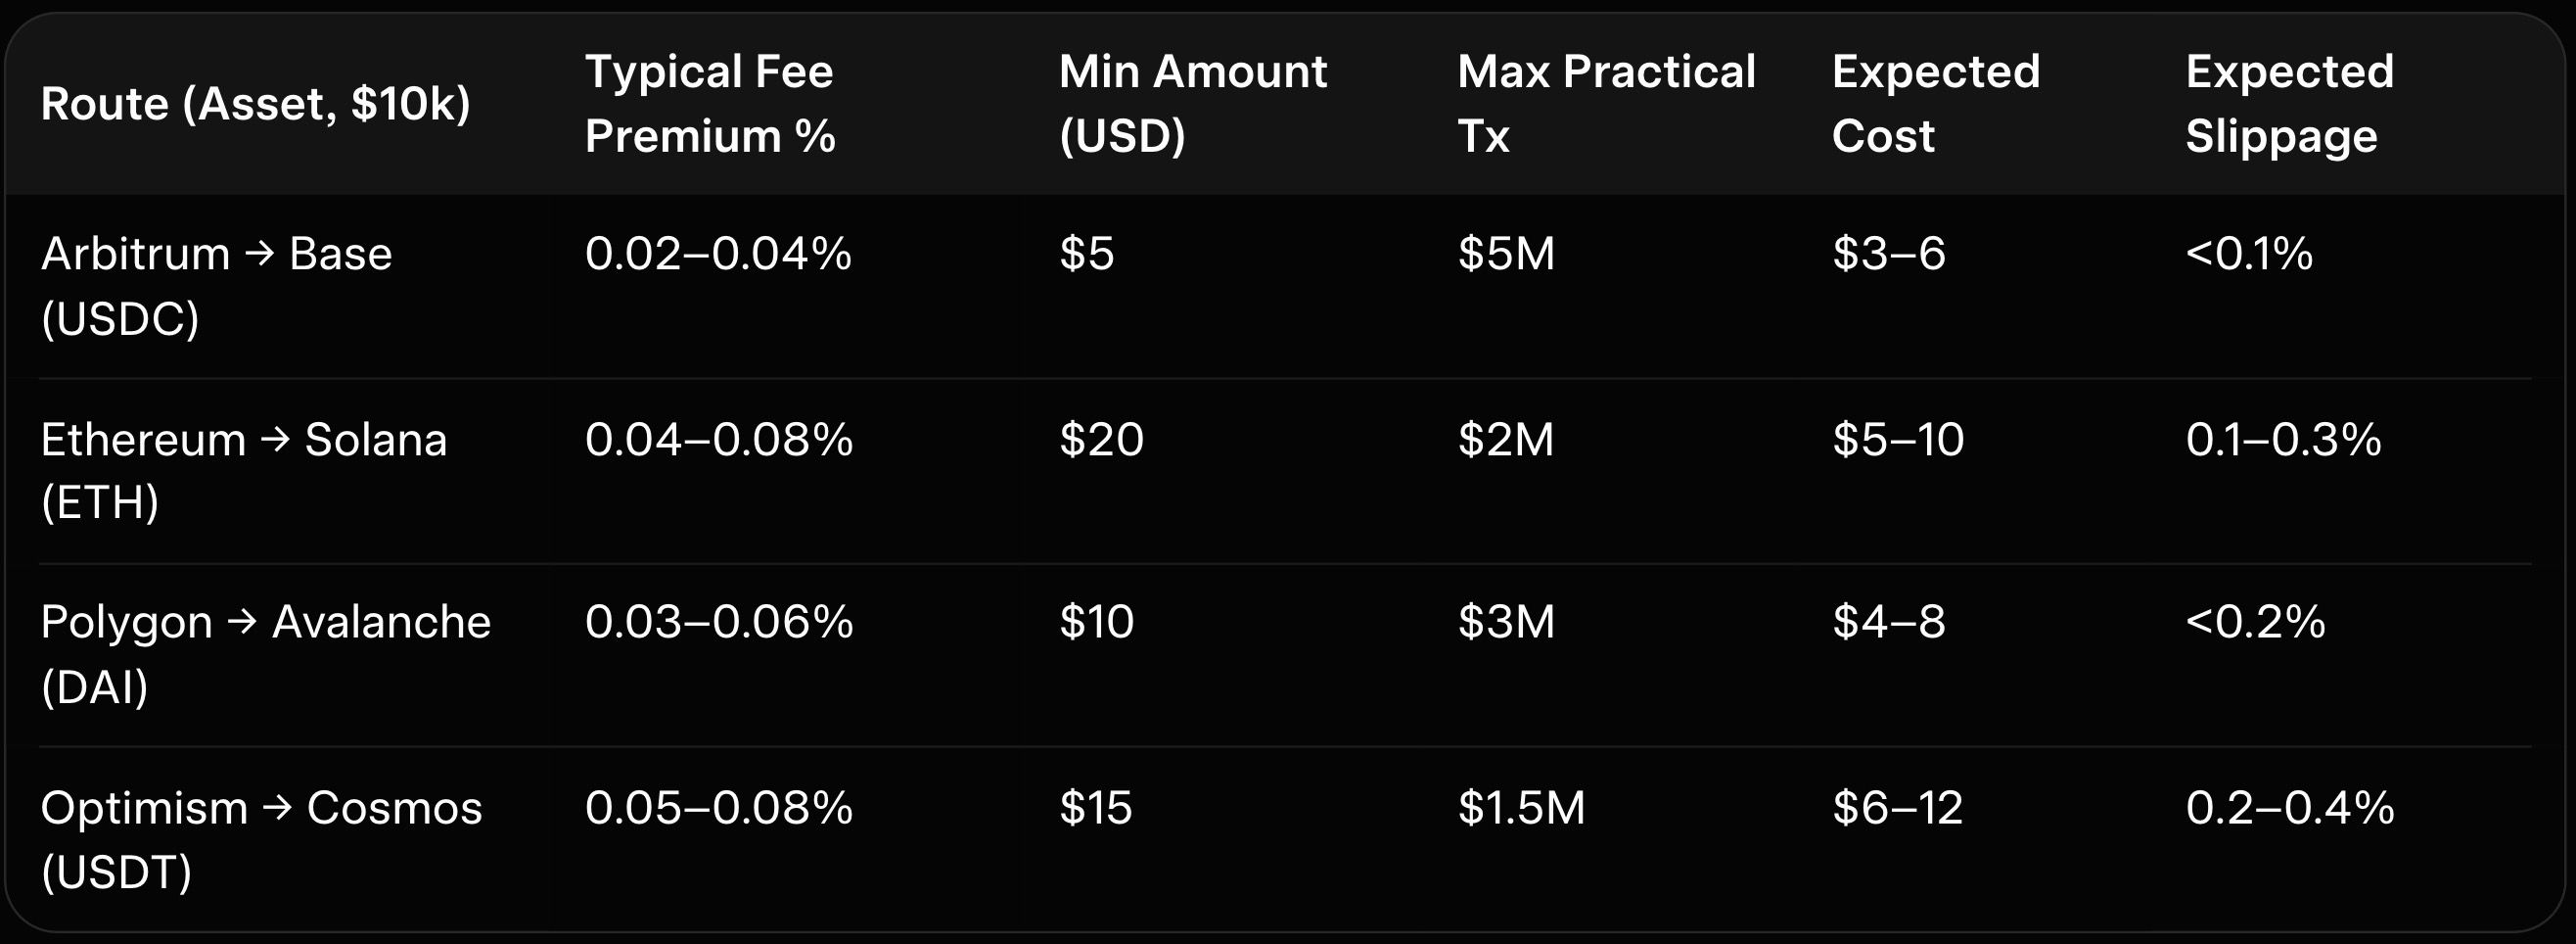Select the "Min Amount (USD)" column header
Screen dimensions: 2576x944
pos(1192,104)
